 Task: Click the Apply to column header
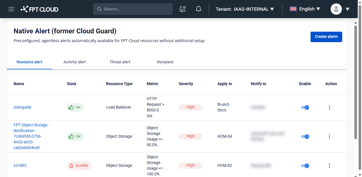(225, 84)
